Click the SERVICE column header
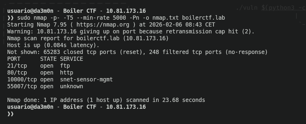Image resolution: width=306 pixels, height=124 pixels. click(x=71, y=59)
